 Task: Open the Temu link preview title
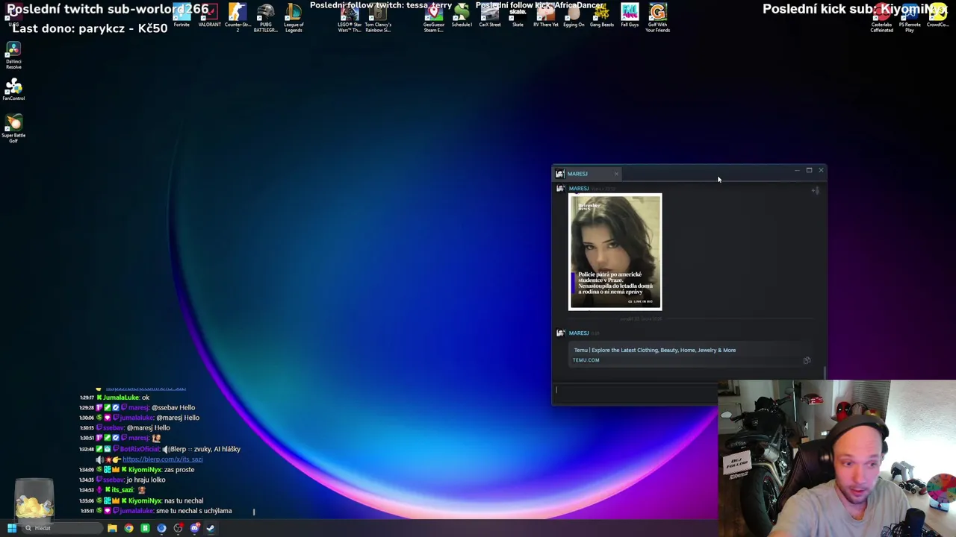point(654,350)
